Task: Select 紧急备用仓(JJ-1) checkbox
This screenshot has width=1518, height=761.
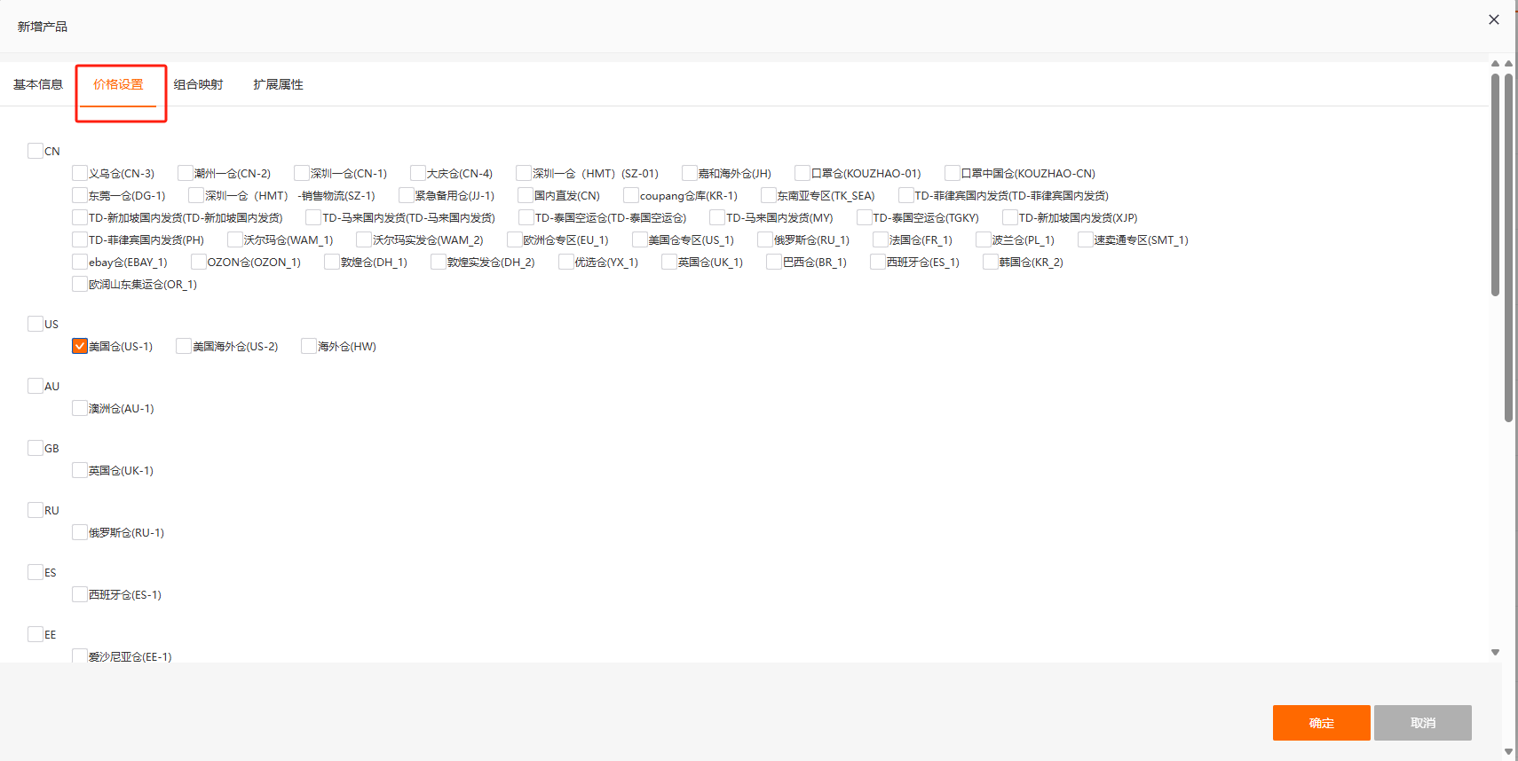Action: [407, 195]
